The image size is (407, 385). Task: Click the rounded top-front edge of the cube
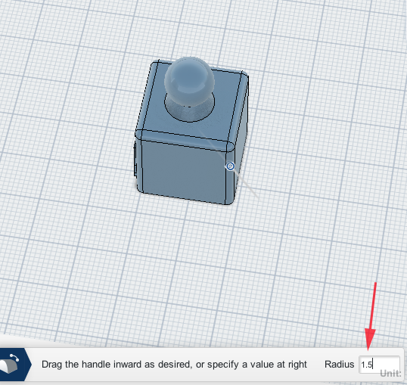[x=185, y=140]
